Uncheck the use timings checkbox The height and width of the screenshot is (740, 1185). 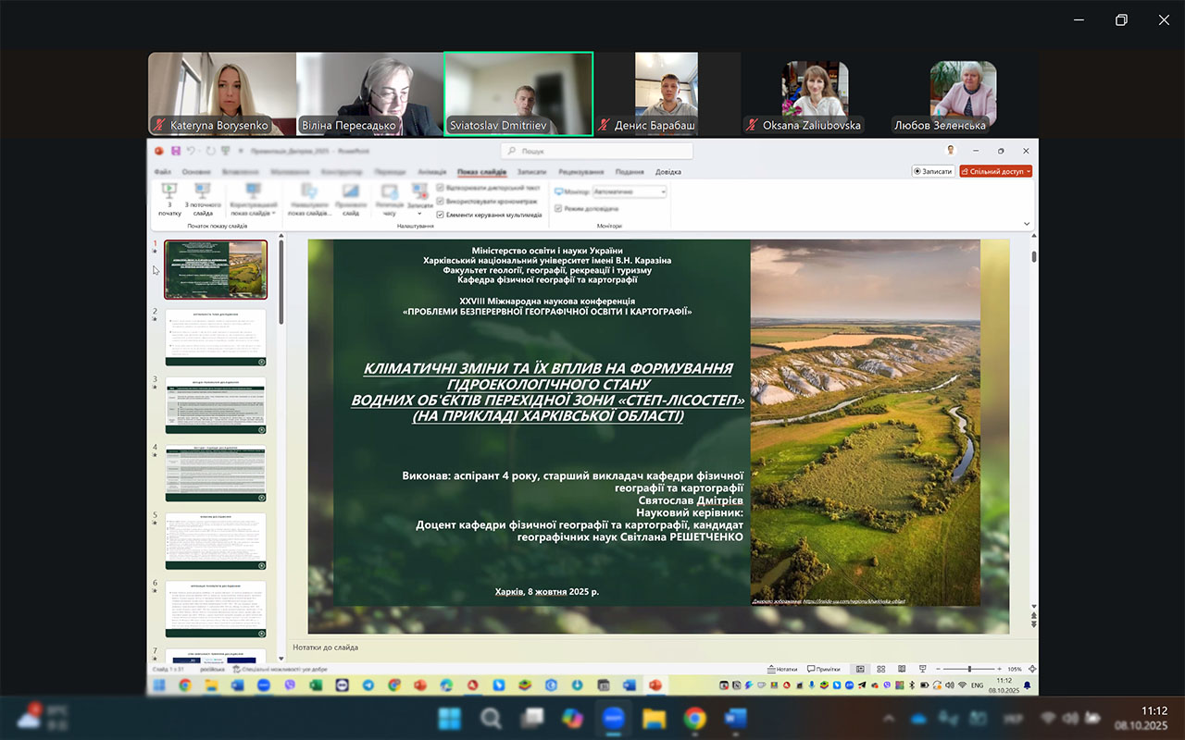pos(441,201)
